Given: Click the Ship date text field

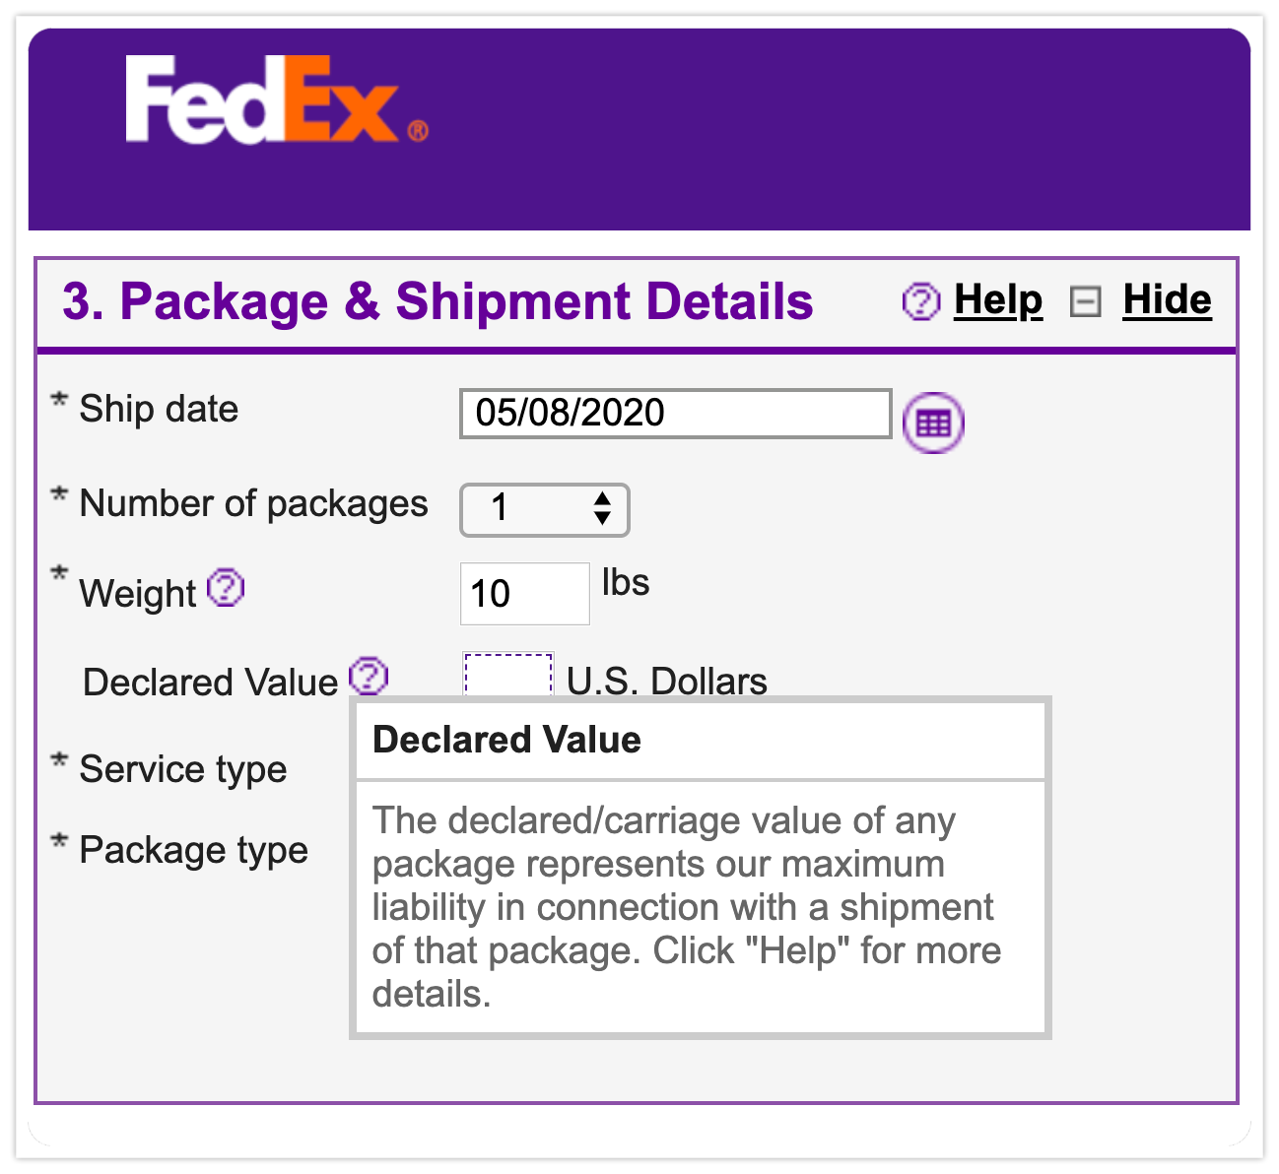Looking at the screenshot, I should click(x=675, y=414).
